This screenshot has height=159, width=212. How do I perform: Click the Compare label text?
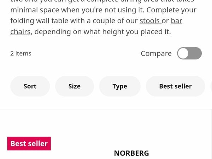(156, 53)
